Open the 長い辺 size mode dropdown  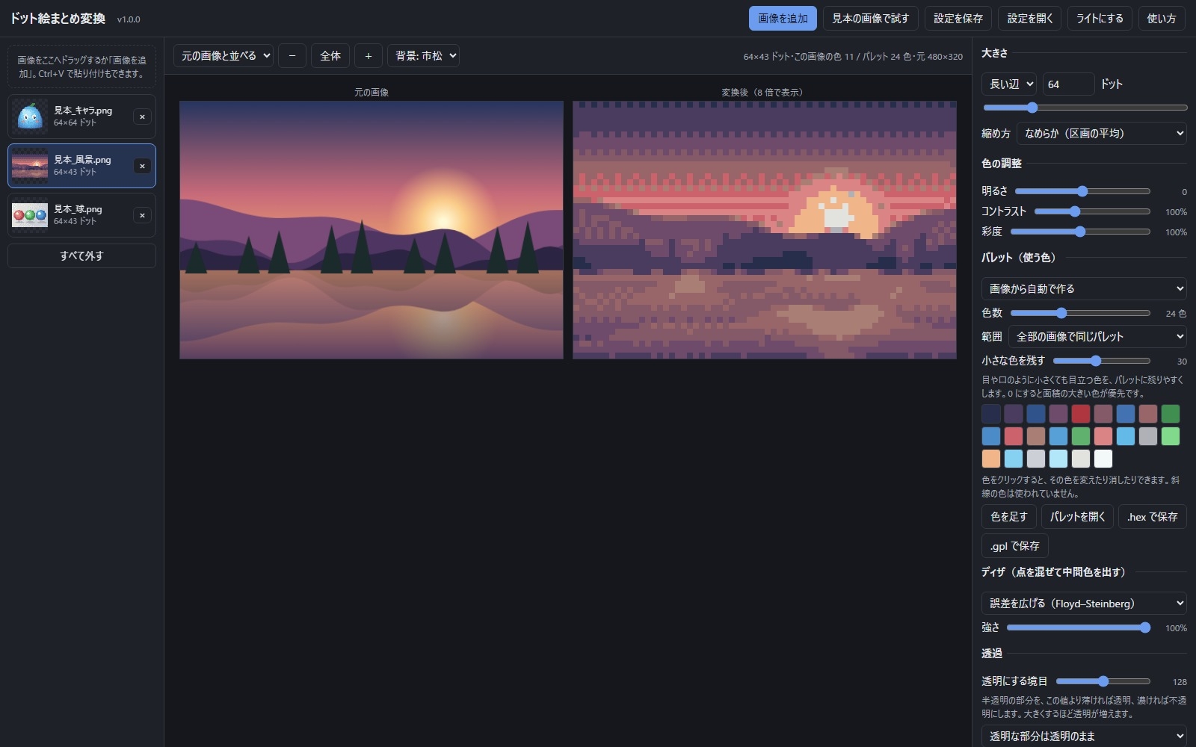click(x=1009, y=84)
